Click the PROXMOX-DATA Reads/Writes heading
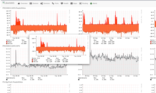Image resolution: width=156 pixels, height=93 pixels. (14, 8)
